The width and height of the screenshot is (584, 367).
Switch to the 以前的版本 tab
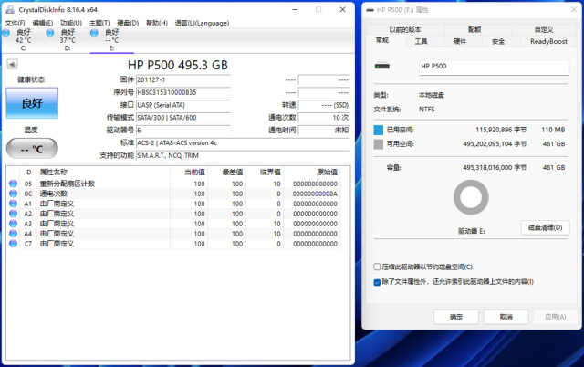pos(405,29)
